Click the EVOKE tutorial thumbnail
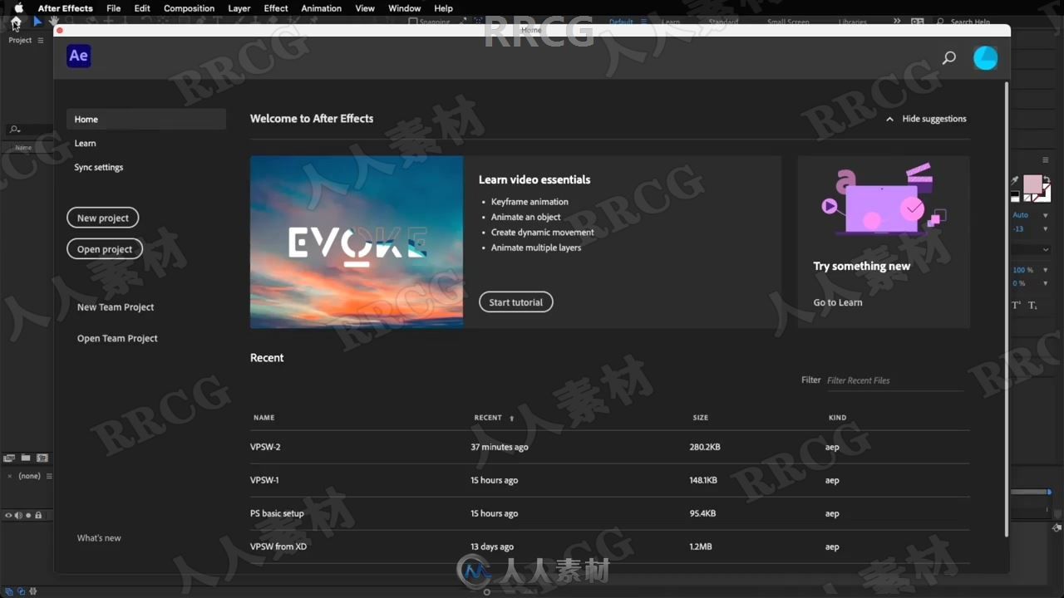 tap(357, 242)
